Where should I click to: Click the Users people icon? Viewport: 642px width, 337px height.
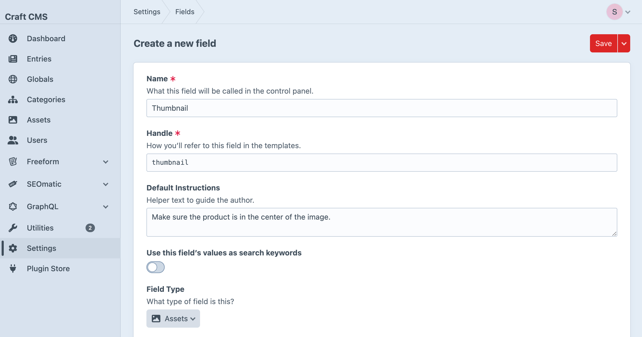point(13,140)
